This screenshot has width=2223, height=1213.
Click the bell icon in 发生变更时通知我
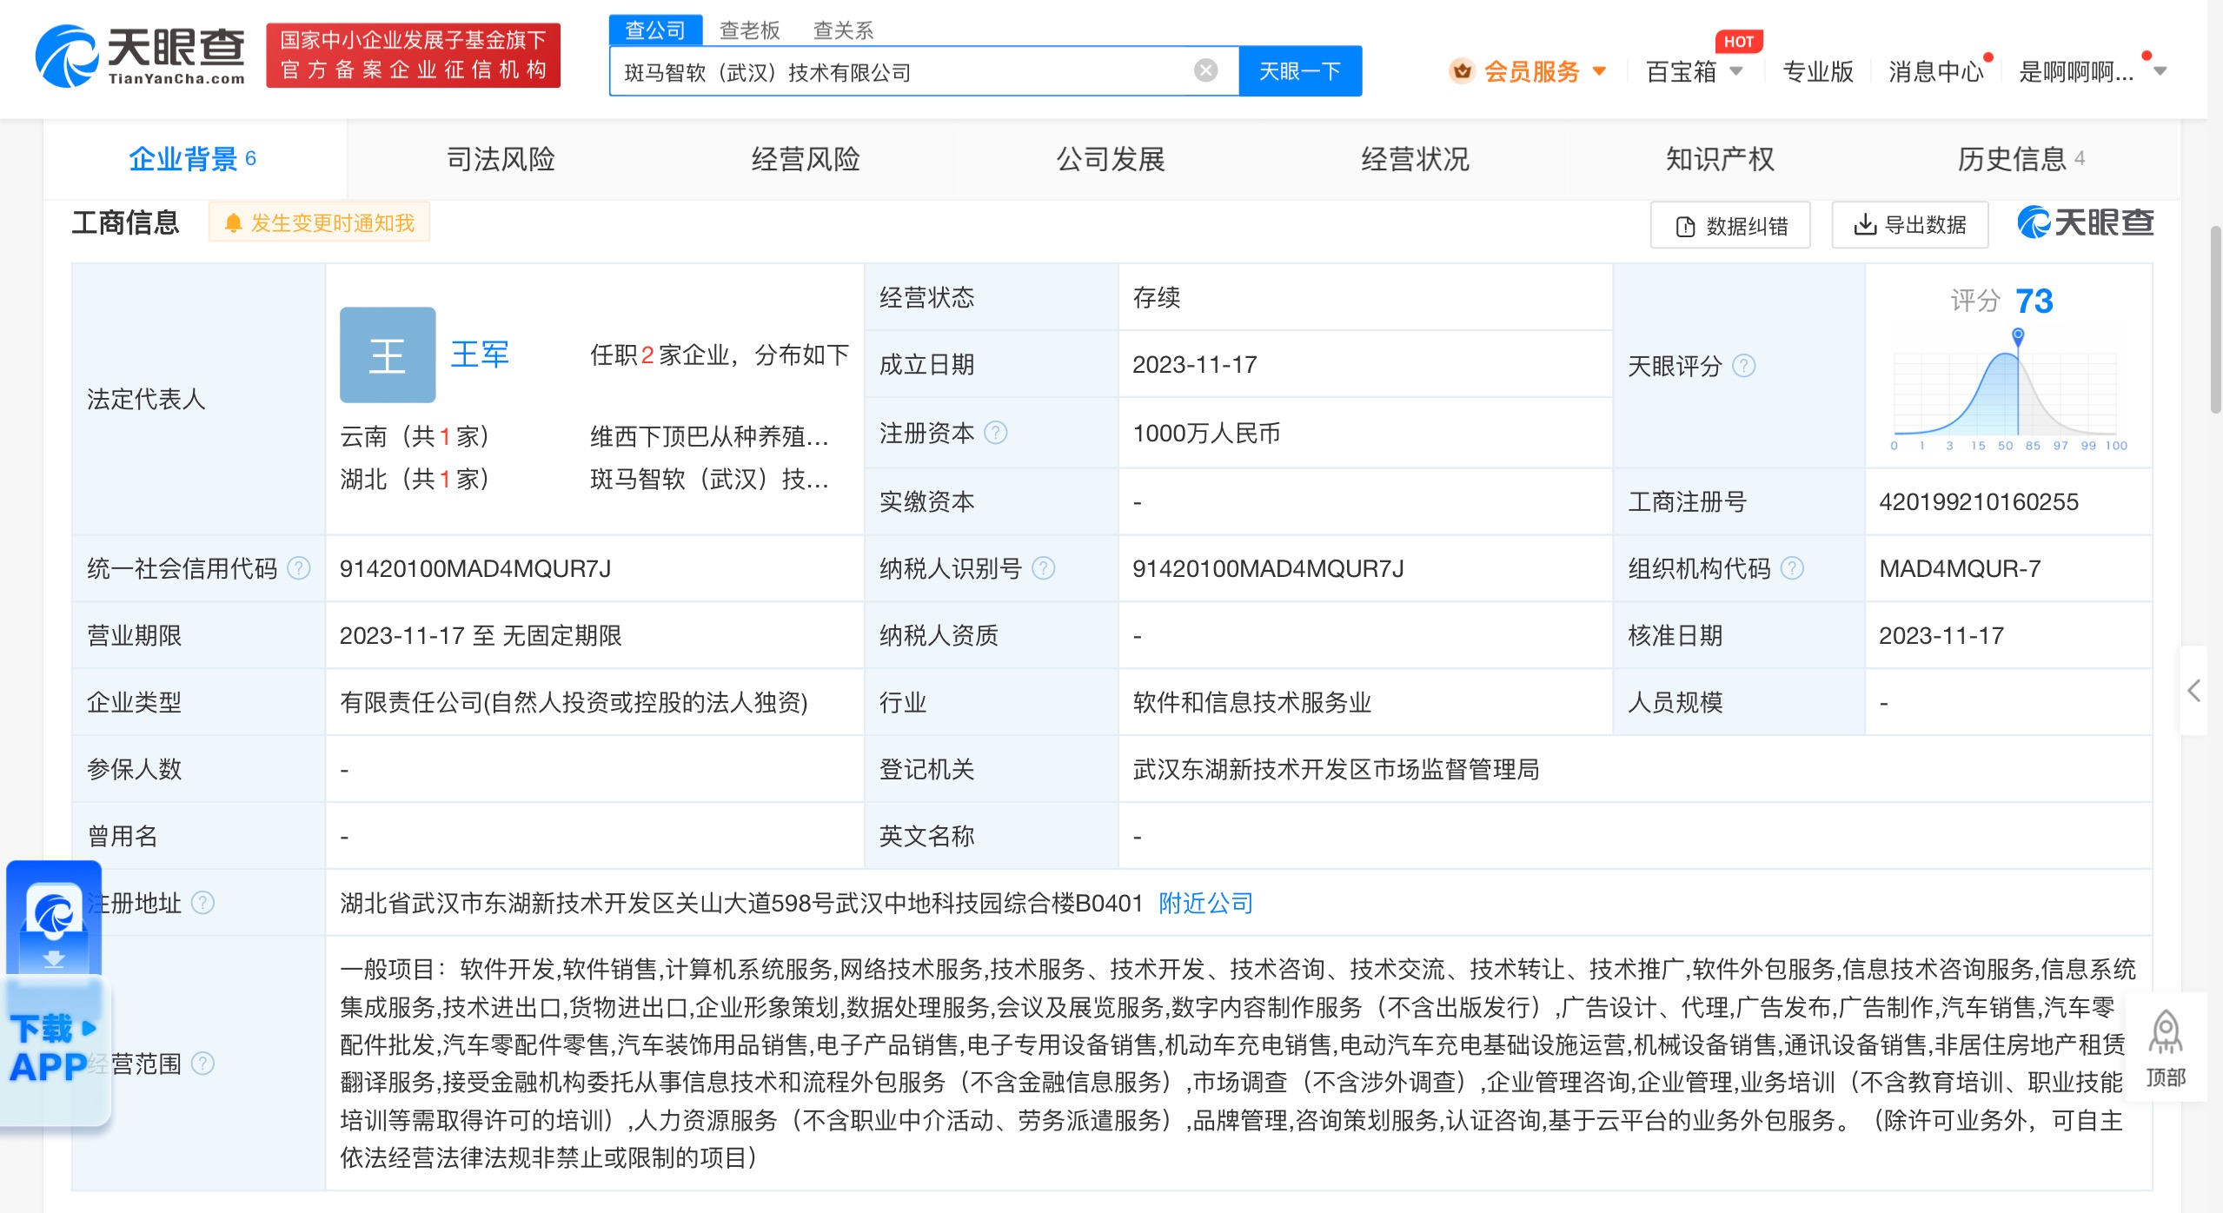coord(232,223)
